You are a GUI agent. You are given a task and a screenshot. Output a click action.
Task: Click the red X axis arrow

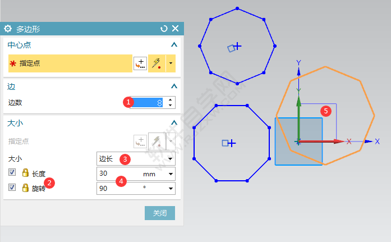(321, 141)
